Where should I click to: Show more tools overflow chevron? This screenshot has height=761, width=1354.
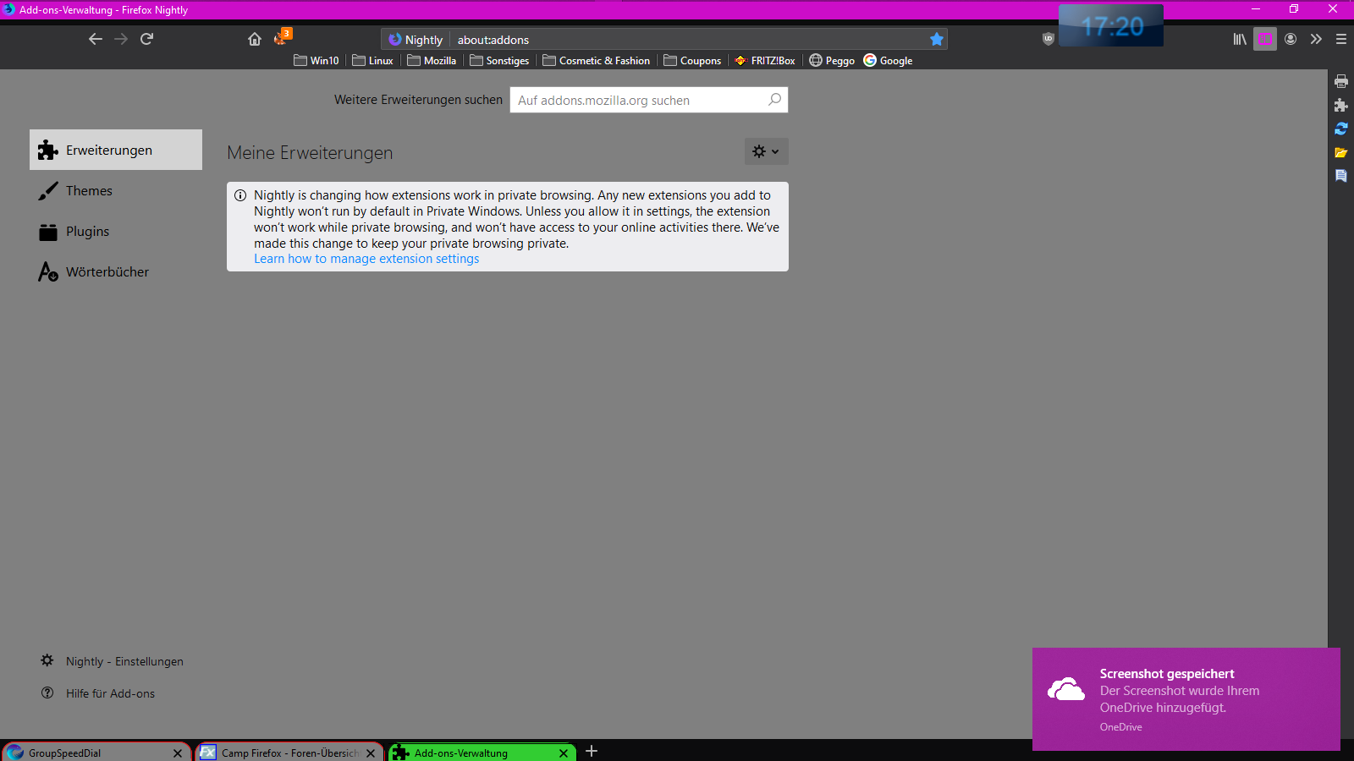[1316, 39]
